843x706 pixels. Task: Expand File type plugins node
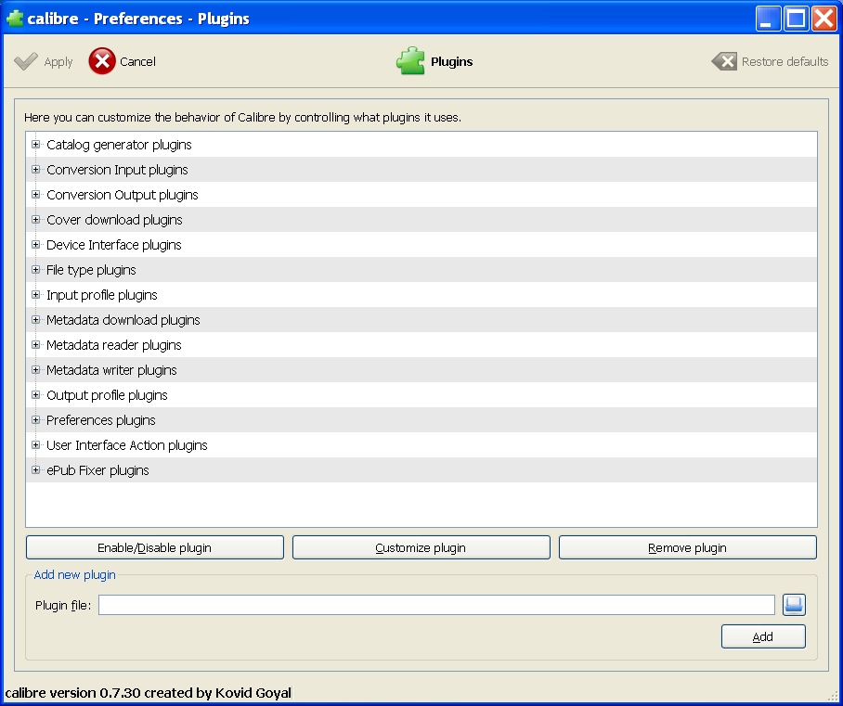(x=35, y=270)
